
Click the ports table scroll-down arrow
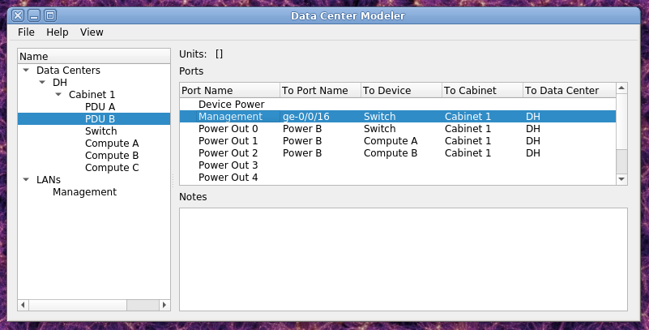coord(621,179)
